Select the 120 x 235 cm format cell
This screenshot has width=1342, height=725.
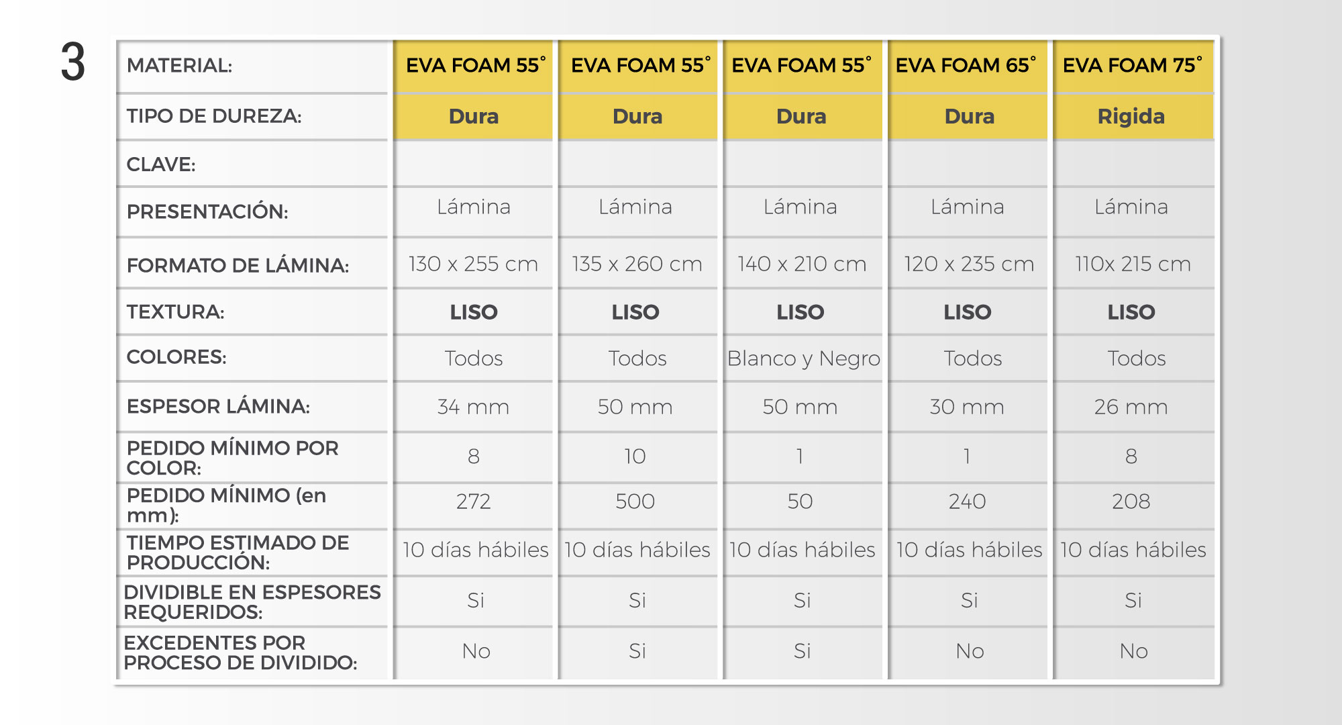(x=969, y=264)
